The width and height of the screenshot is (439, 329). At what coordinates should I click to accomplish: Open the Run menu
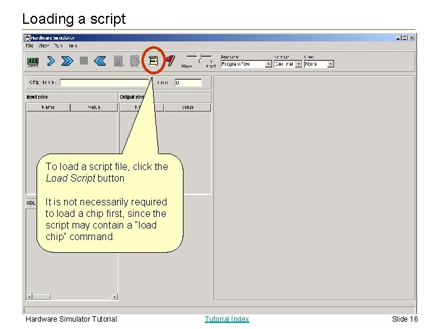point(59,46)
